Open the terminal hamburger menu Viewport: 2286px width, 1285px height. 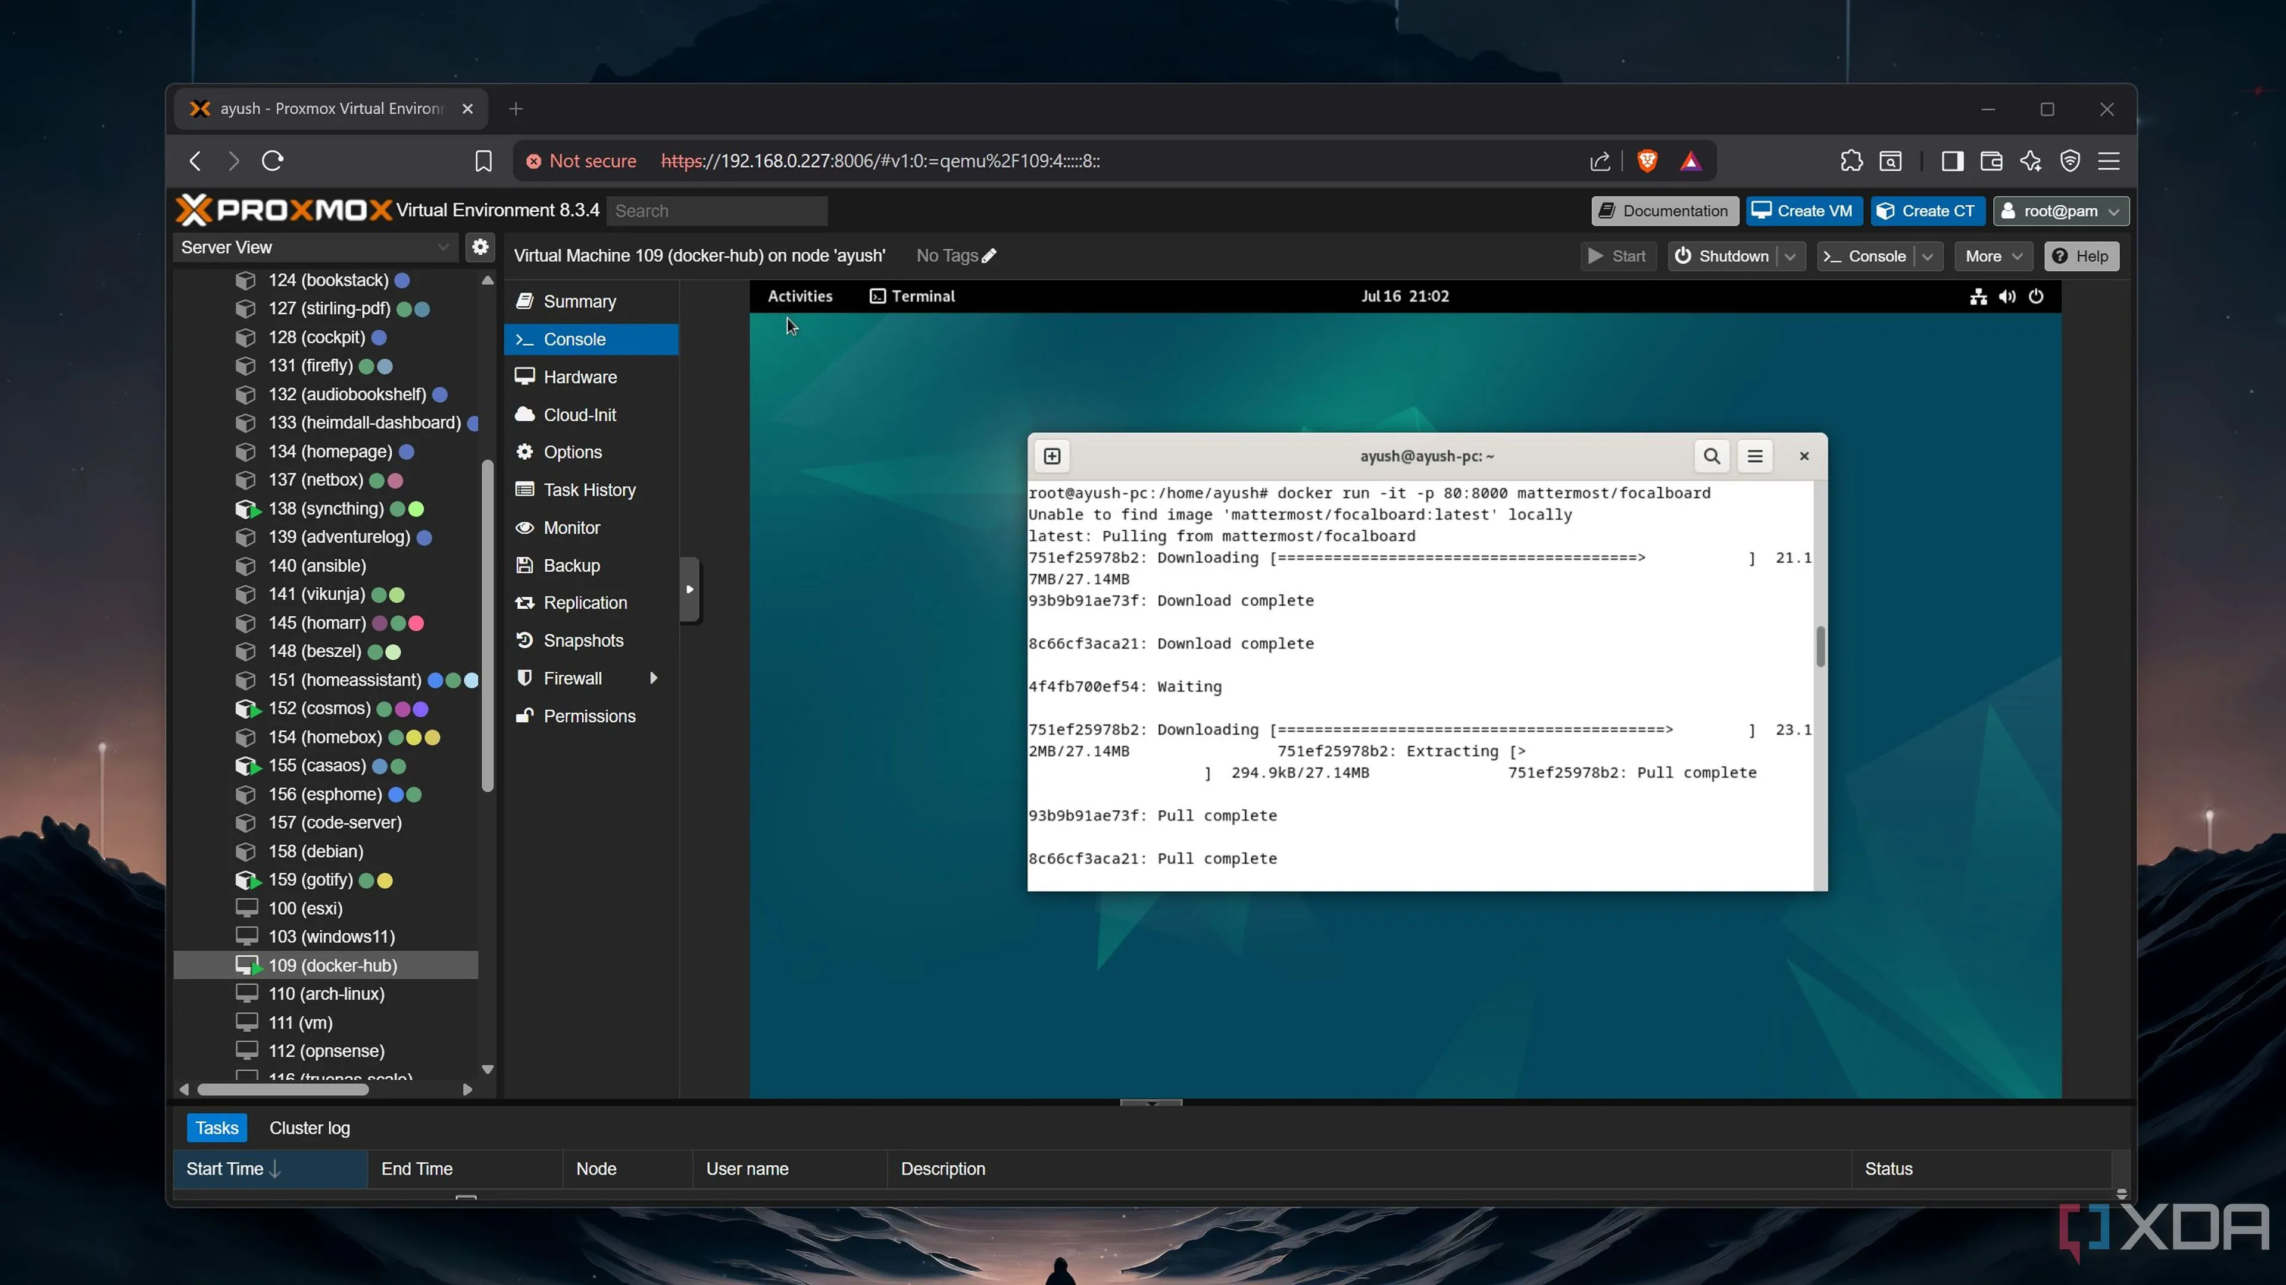click(x=1754, y=456)
